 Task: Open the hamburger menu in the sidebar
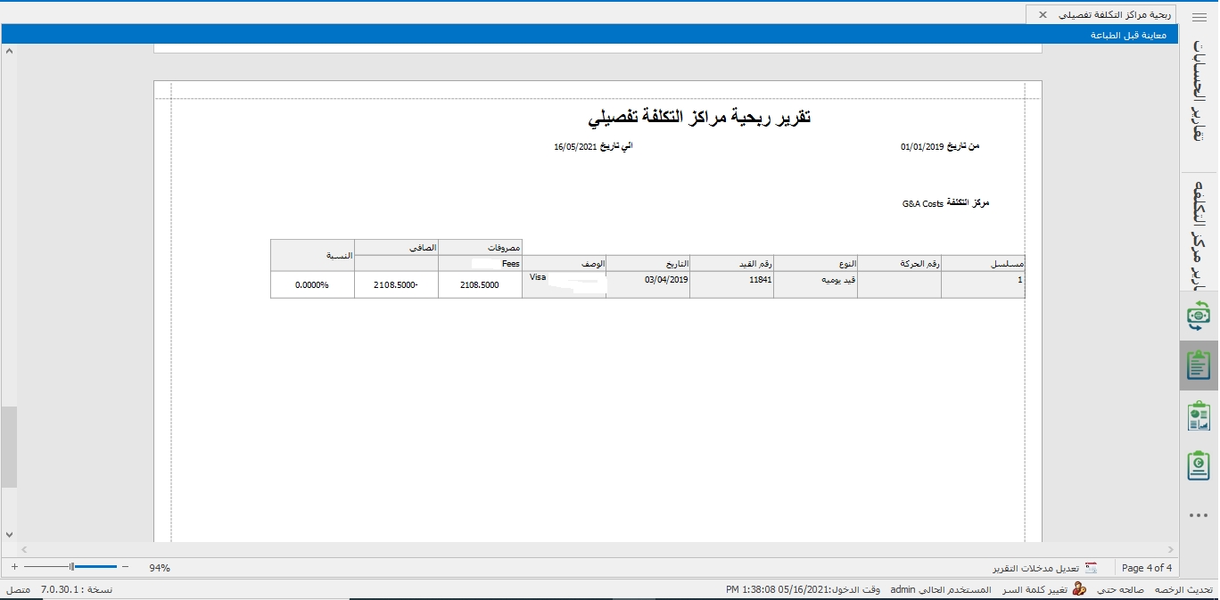pyautogui.click(x=1199, y=16)
